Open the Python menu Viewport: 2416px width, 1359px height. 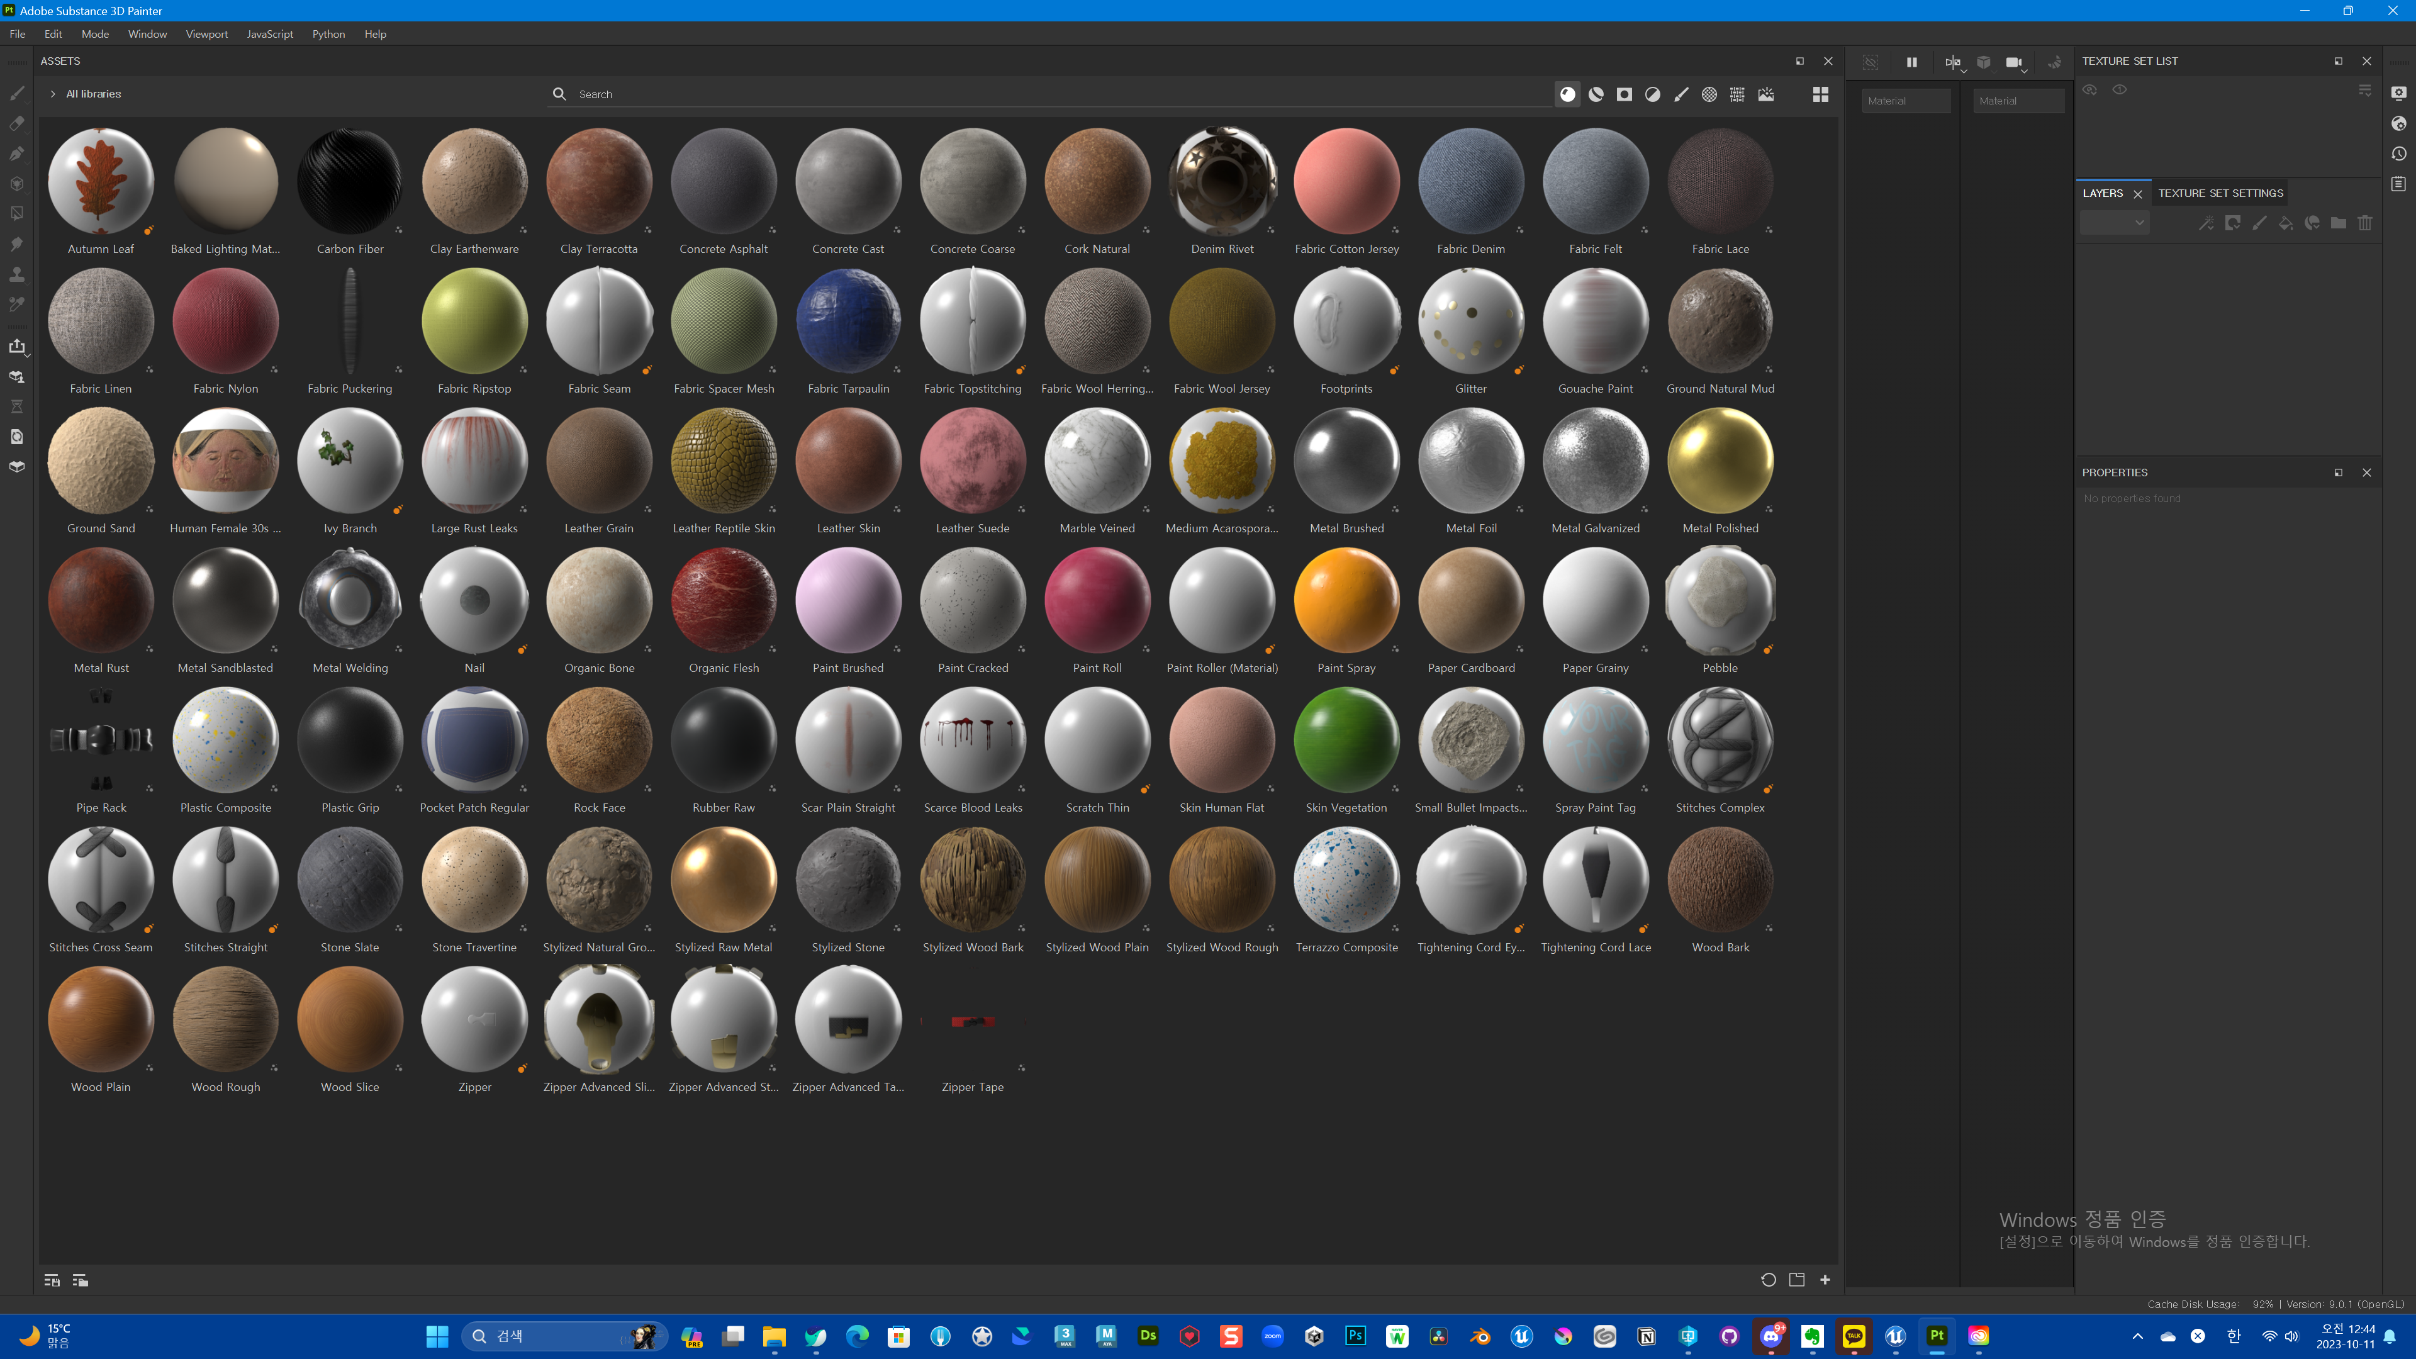coord(328,34)
